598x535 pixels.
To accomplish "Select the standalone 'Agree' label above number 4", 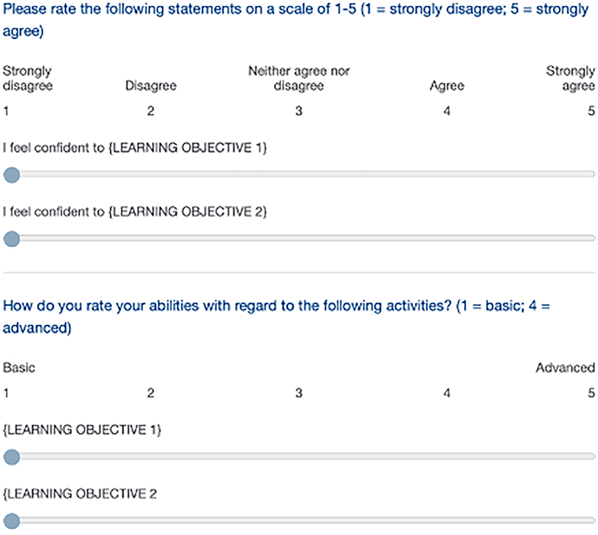I will click(x=447, y=86).
